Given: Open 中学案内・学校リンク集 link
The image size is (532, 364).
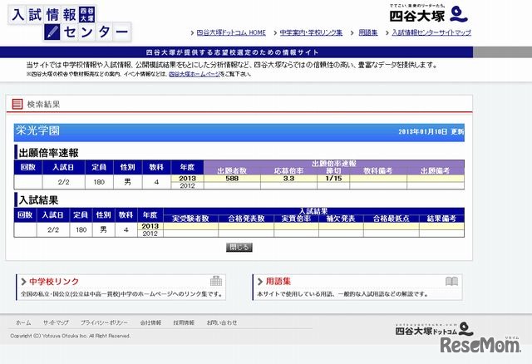Looking at the screenshot, I should click(x=311, y=32).
